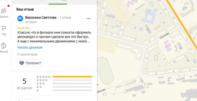Screen dimensions: 197x101
Task: Select building 12а on the map
Action: [105, 25]
